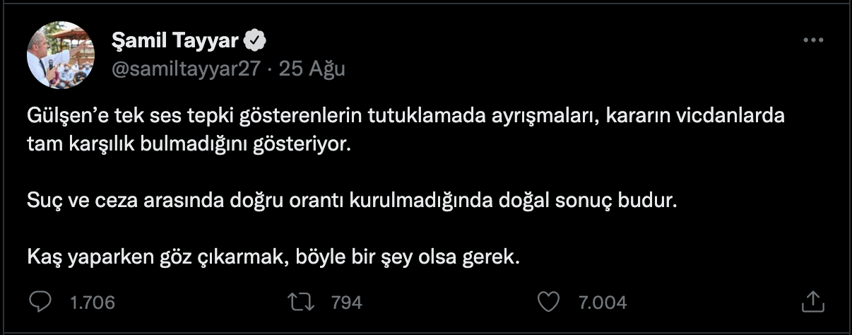Screen dimensions: 852x335
Task: Click the 1.706 reply count
Action: (x=93, y=302)
